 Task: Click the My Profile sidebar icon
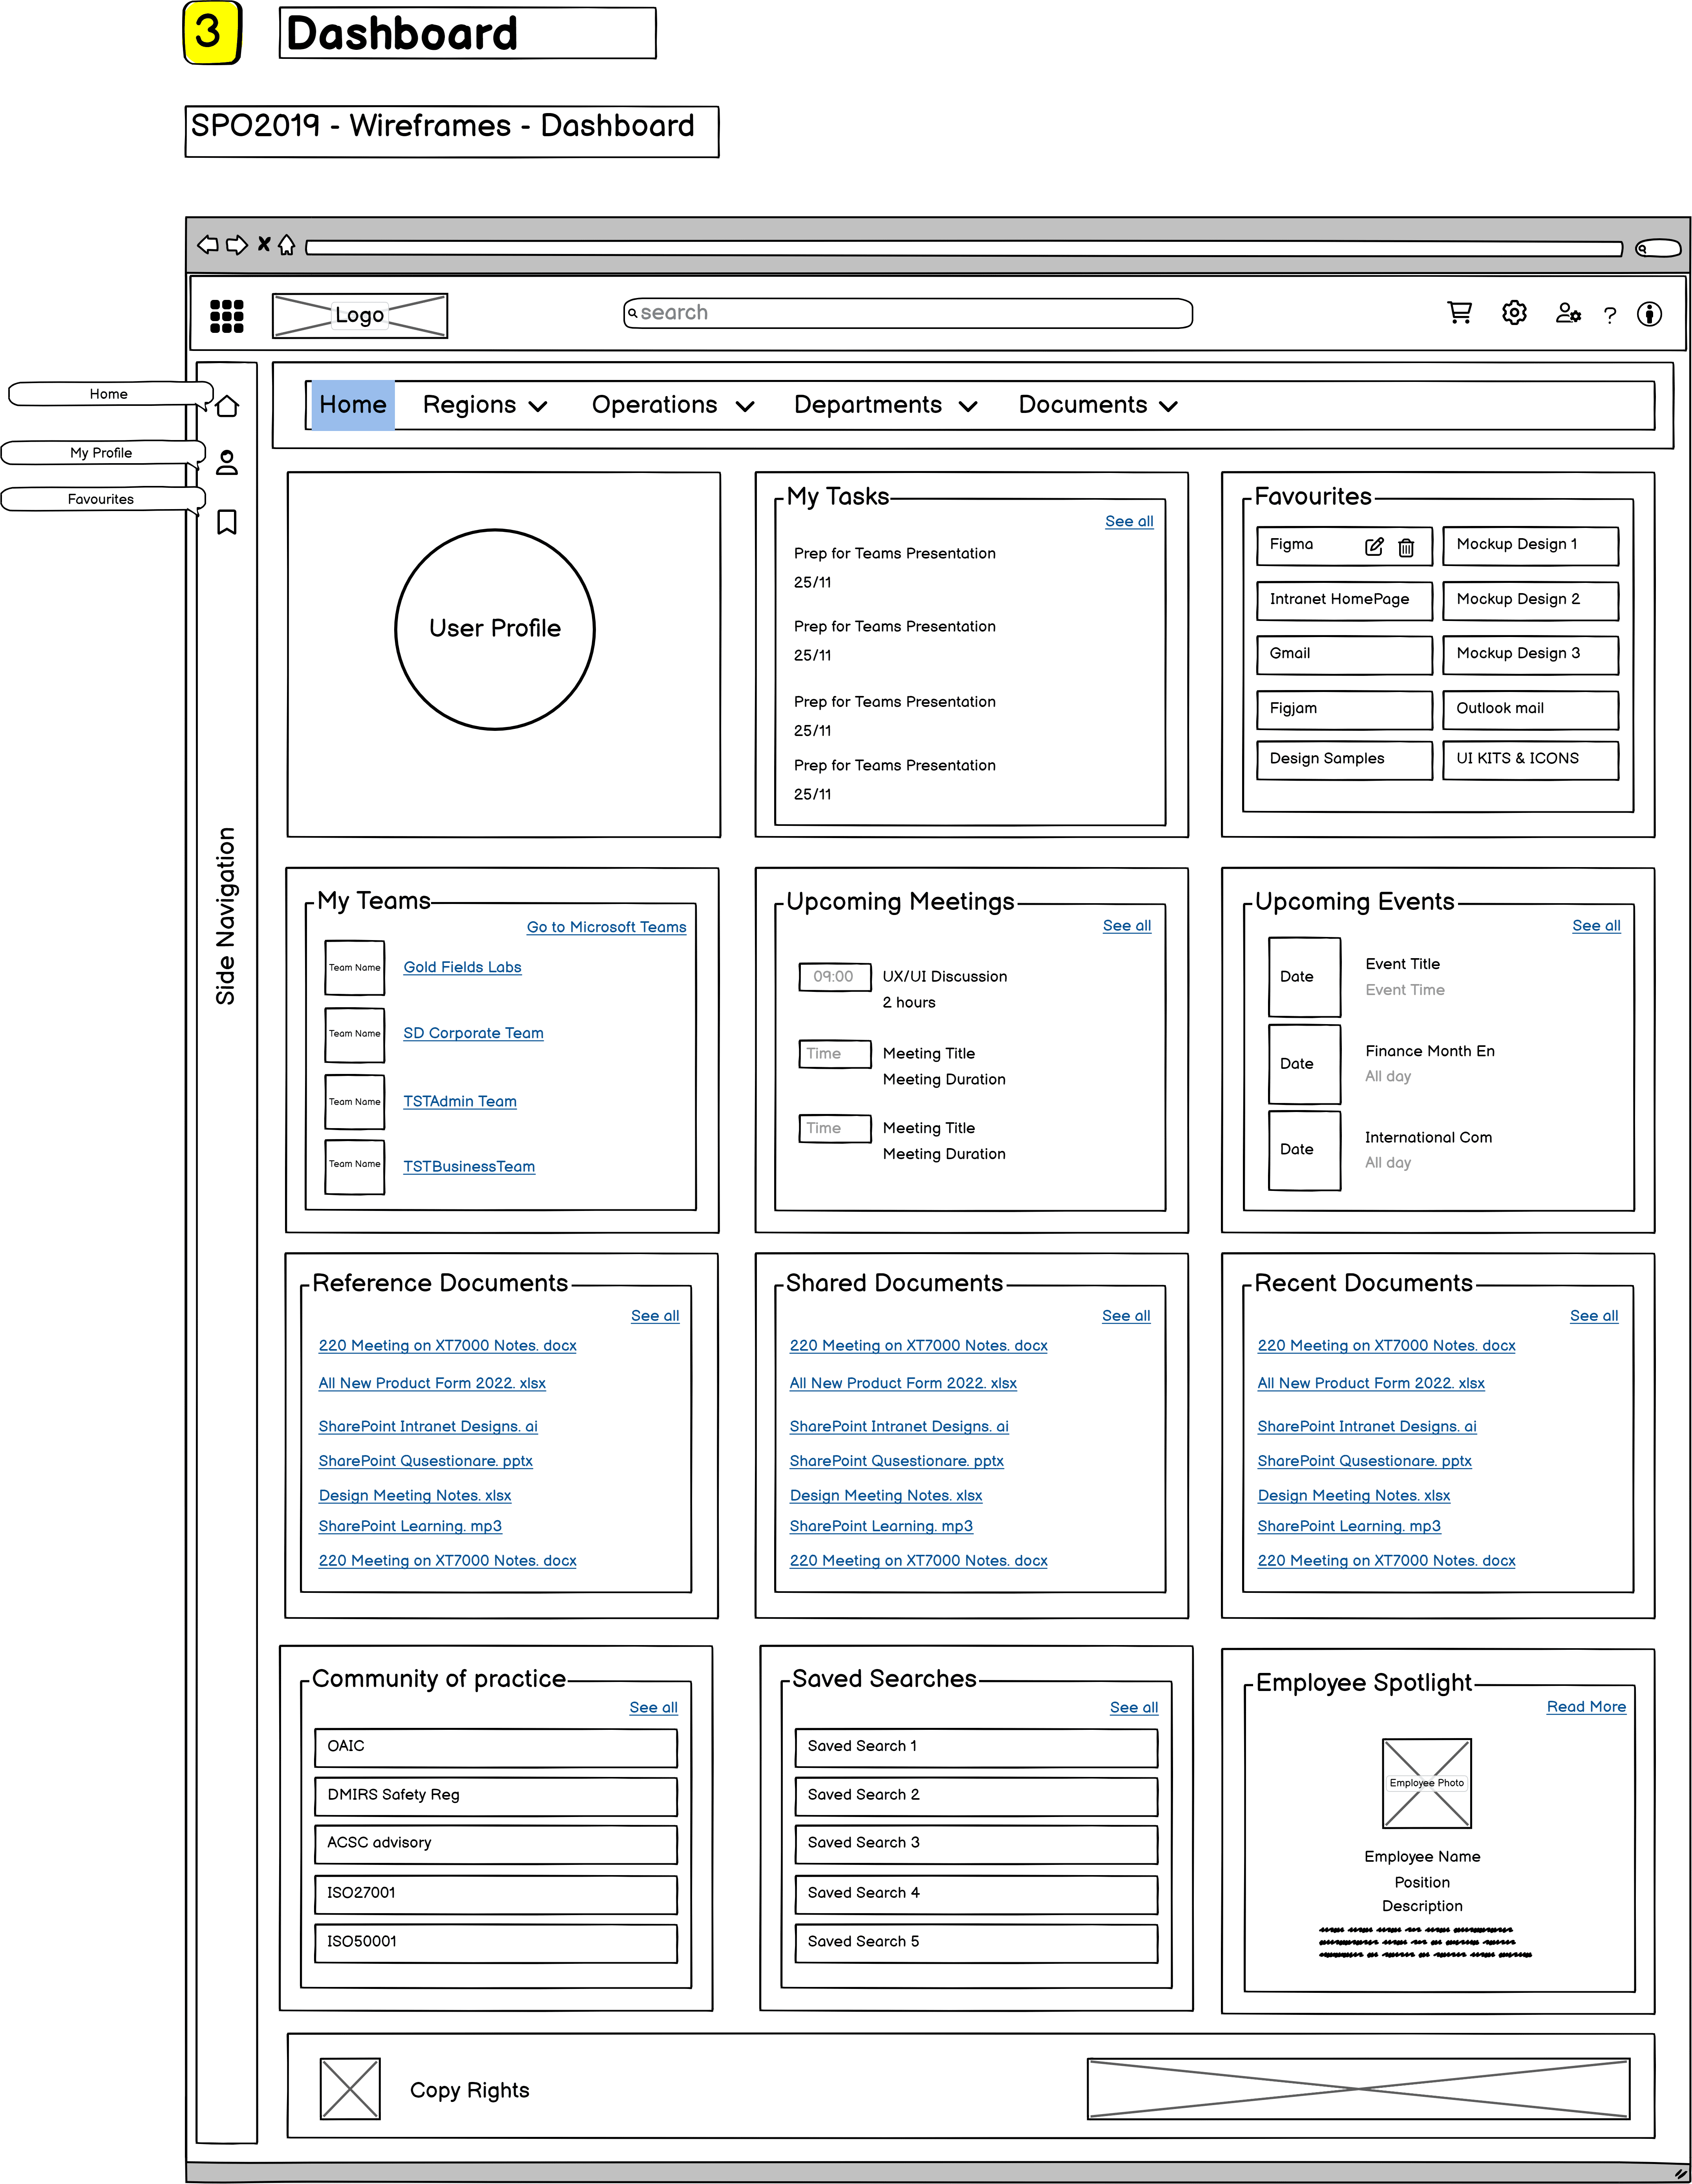[x=227, y=462]
